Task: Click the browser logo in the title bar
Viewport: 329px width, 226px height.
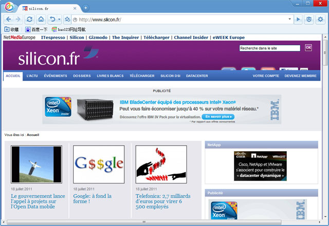Action: [10, 7]
